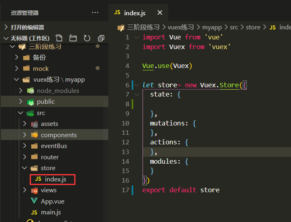
Task: Click the public folder icon
Action: pos(31,102)
